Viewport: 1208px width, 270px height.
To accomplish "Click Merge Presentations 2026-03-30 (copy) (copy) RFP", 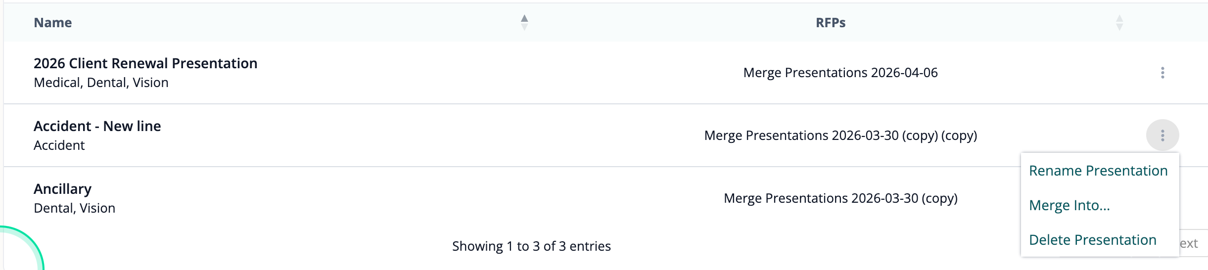I will point(840,135).
